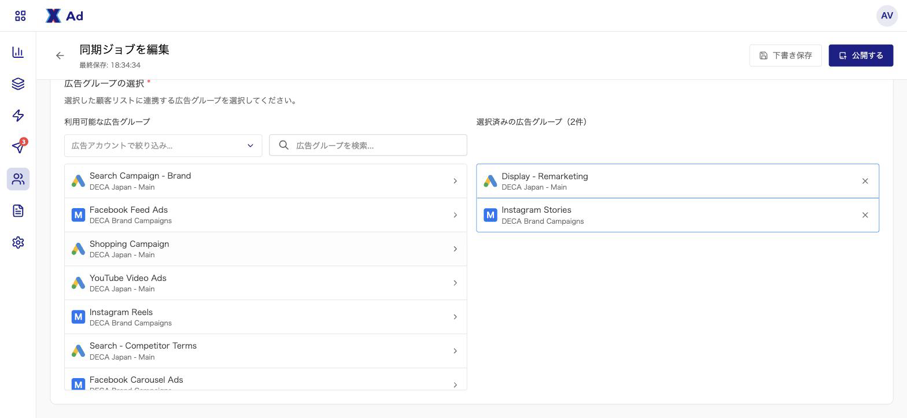Click the 下書き保存 button
This screenshot has height=418, width=907.
[x=786, y=56]
